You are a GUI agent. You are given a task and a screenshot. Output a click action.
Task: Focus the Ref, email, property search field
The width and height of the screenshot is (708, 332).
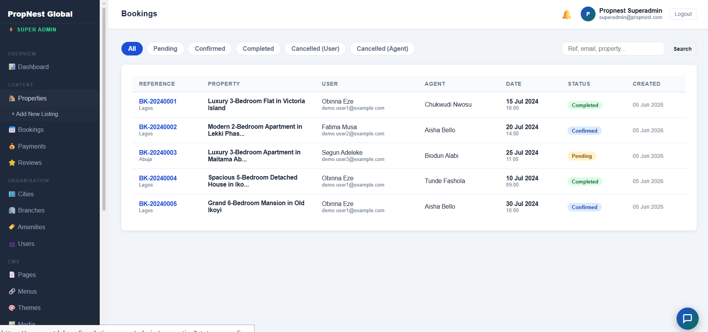[613, 49]
